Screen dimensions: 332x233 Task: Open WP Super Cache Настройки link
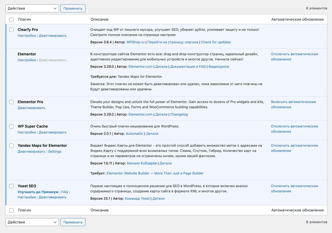tap(27, 132)
